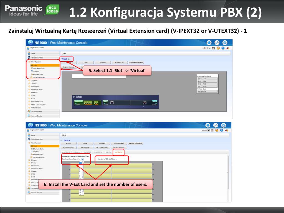Click the arrow icon beside Virtual link

tap(69, 59)
